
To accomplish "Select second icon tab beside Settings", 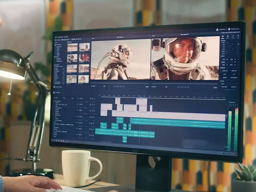I will pos(228,37).
